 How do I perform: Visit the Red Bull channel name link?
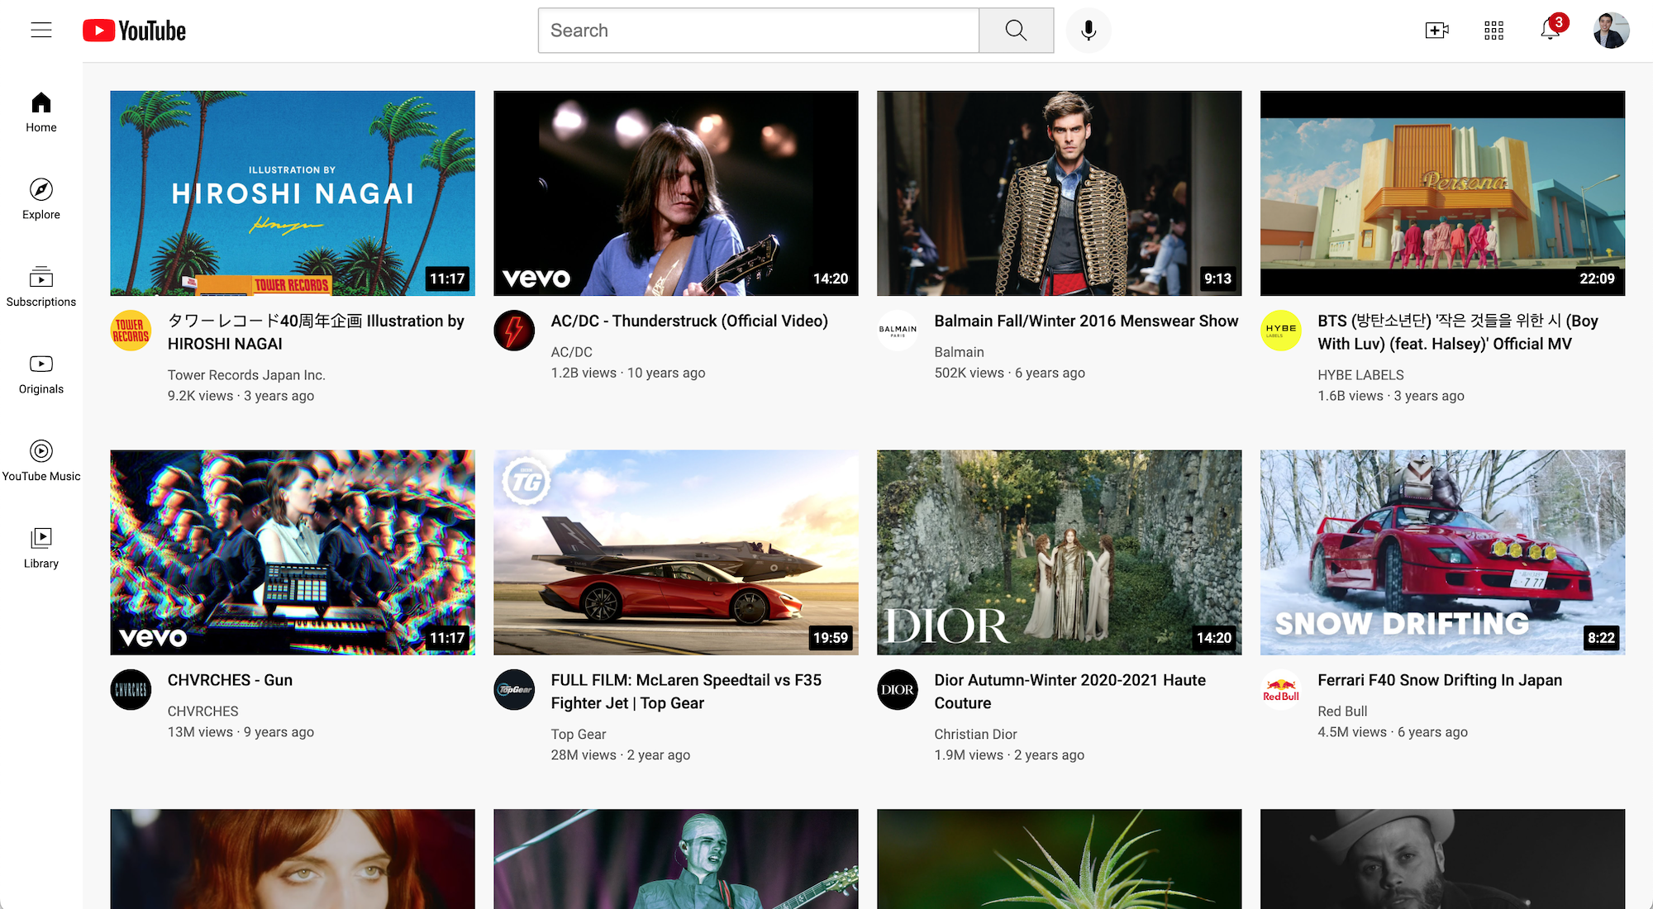[x=1342, y=711]
